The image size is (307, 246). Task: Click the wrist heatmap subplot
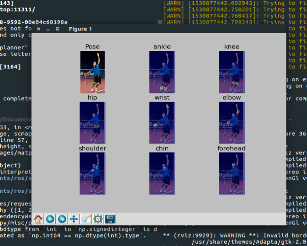pos(162,123)
